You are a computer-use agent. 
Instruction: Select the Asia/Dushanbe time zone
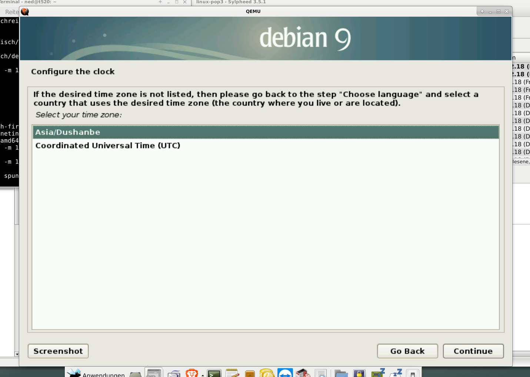pos(266,132)
